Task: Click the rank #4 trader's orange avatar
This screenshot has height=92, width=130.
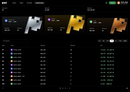Action: [x=12, y=61]
